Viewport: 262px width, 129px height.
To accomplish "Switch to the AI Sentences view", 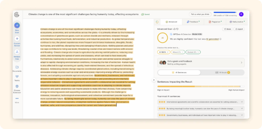I will point(179,73).
